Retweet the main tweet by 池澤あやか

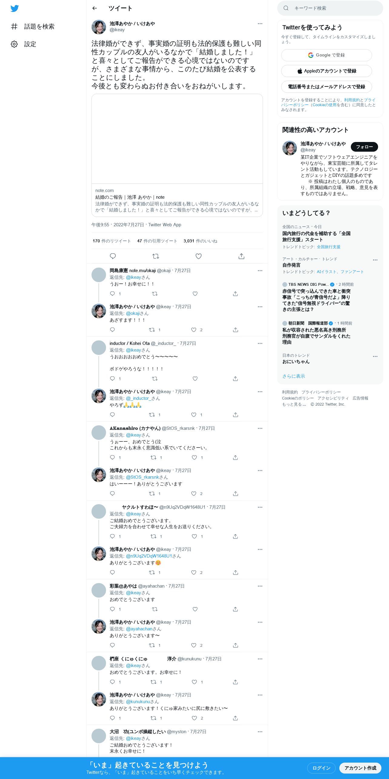(156, 256)
